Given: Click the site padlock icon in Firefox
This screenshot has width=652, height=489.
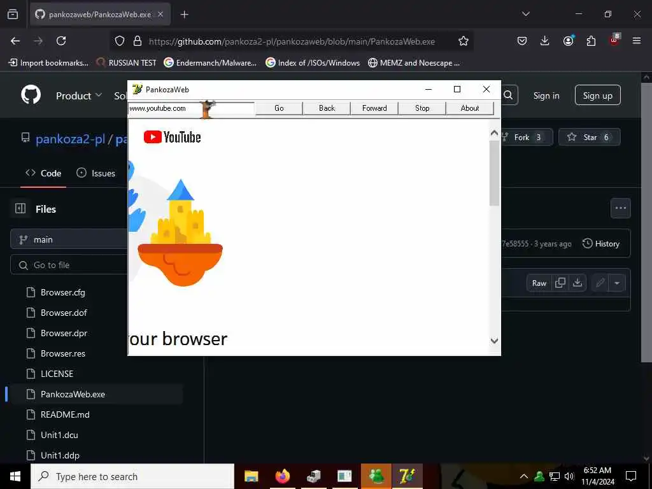Looking at the screenshot, I should point(138,41).
